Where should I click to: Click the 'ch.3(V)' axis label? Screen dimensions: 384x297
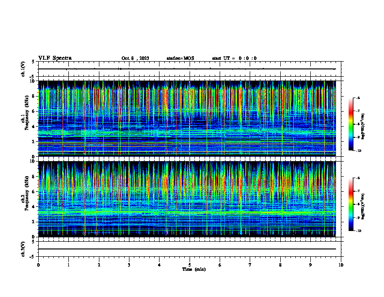click(x=23, y=249)
